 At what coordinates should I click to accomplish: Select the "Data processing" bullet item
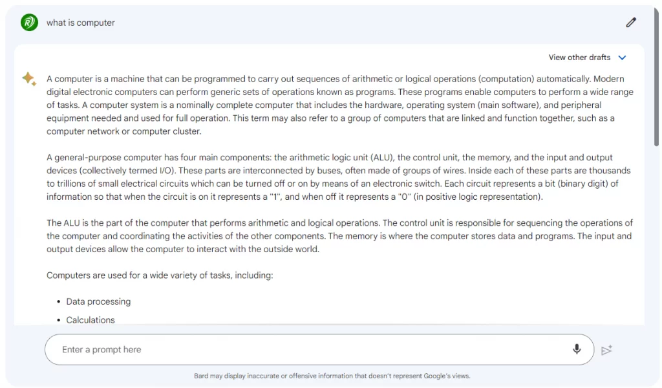coord(98,301)
